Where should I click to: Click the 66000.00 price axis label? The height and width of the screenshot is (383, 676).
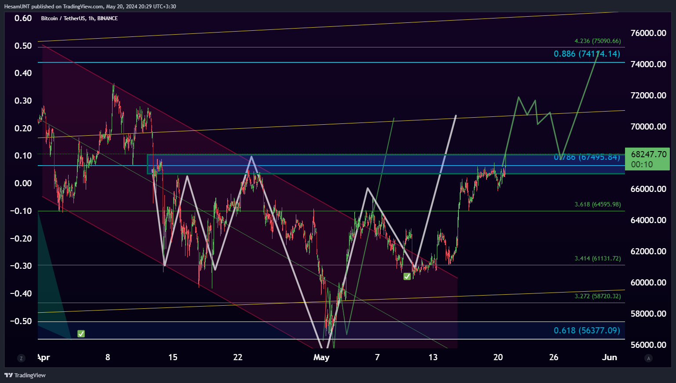click(x=648, y=189)
